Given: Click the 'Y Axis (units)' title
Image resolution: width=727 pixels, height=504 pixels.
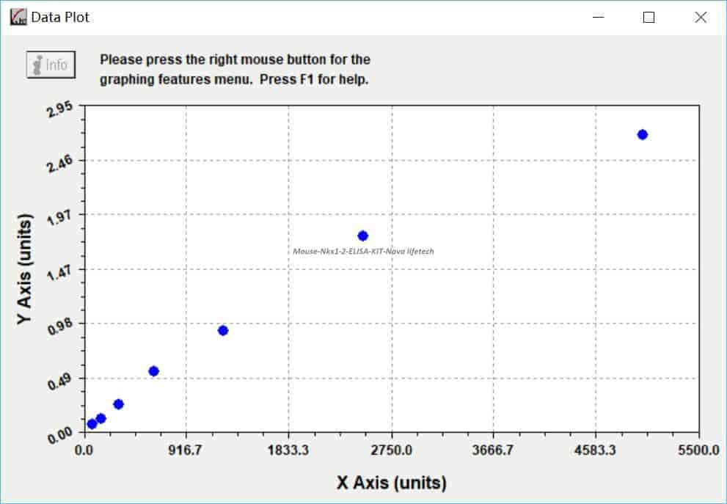Looking at the screenshot, I should [x=25, y=269].
